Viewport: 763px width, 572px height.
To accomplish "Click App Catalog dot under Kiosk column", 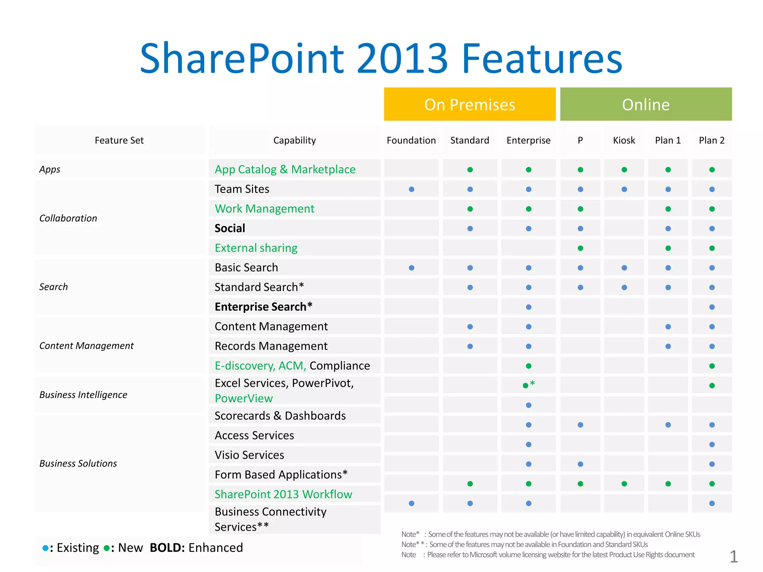I will [x=624, y=170].
